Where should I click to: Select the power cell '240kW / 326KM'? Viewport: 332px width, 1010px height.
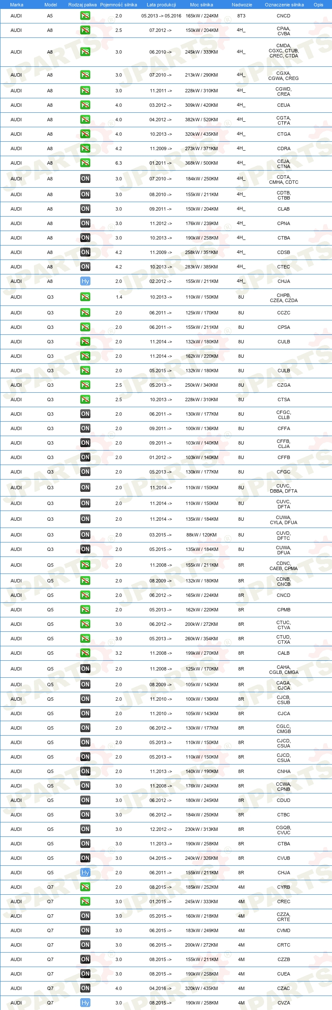click(x=202, y=858)
